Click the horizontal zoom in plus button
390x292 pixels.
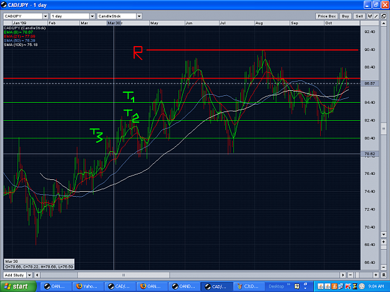click(376, 275)
